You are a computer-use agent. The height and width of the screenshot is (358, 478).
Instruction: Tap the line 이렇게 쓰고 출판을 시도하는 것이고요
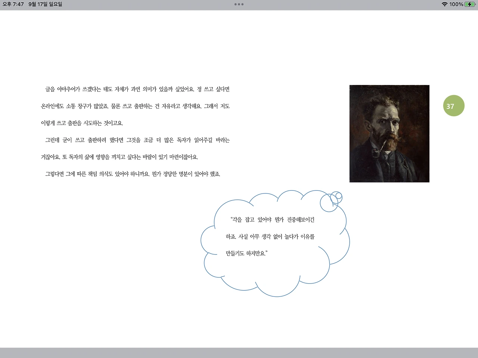coord(83,123)
